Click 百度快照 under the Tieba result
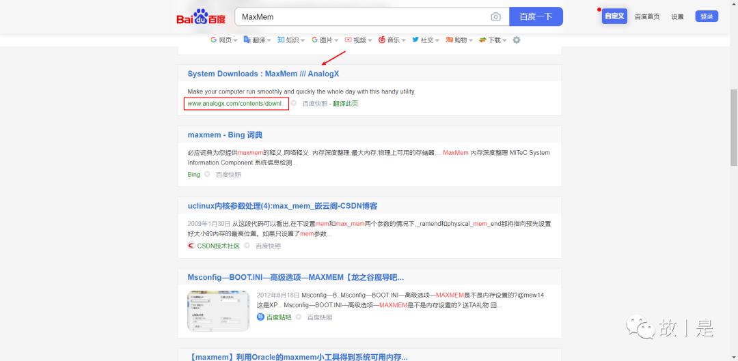The height and width of the screenshot is (361, 738). point(320,317)
